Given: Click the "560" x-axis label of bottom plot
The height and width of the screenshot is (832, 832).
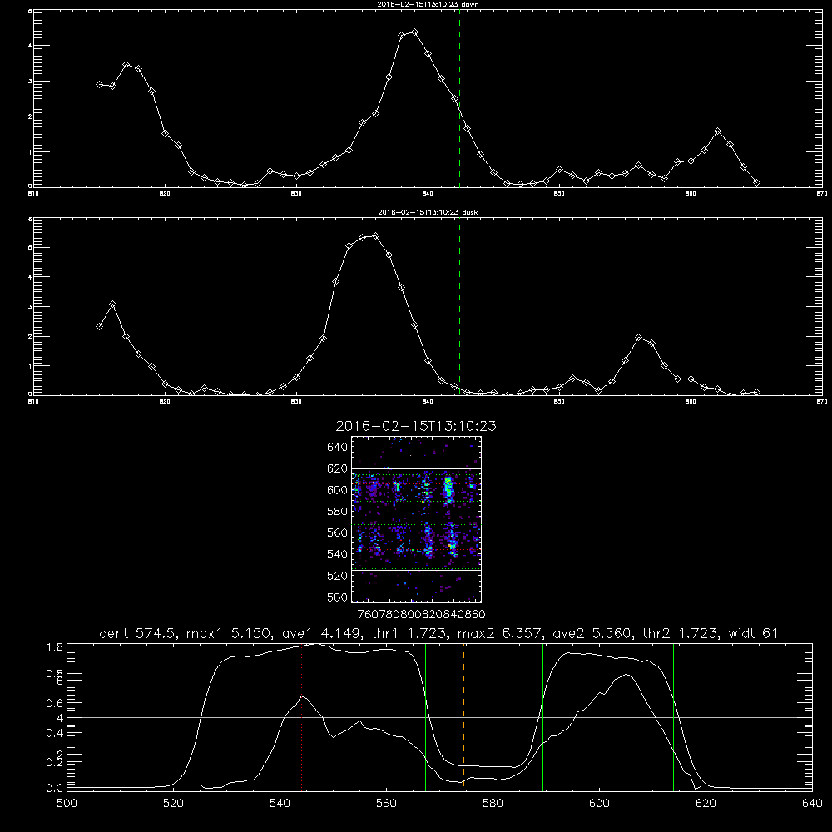Looking at the screenshot, I should point(386,804).
